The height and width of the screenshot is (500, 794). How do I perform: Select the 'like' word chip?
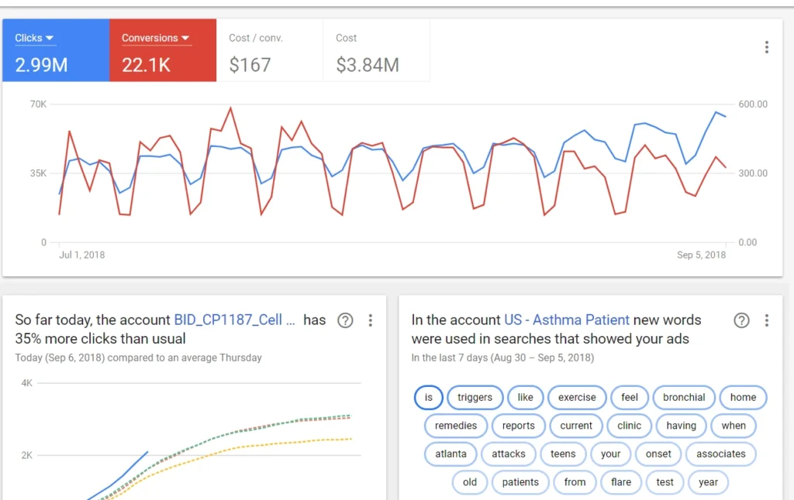tap(525, 397)
